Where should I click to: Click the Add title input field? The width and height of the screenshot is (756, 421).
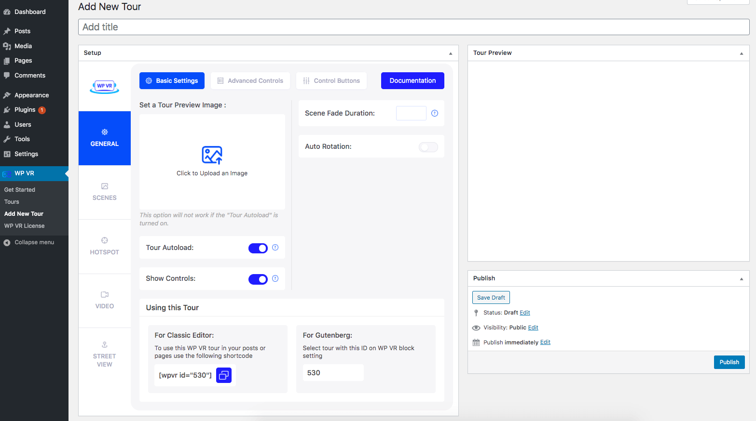coord(413,27)
